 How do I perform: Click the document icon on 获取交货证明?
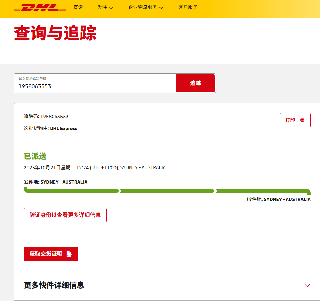pos(69,254)
